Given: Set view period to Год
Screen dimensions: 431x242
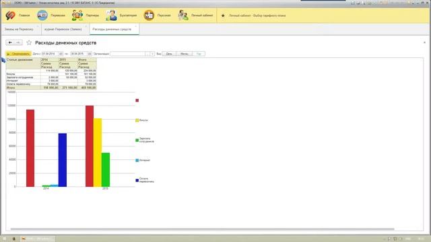Looking at the screenshot, I should [199, 54].
